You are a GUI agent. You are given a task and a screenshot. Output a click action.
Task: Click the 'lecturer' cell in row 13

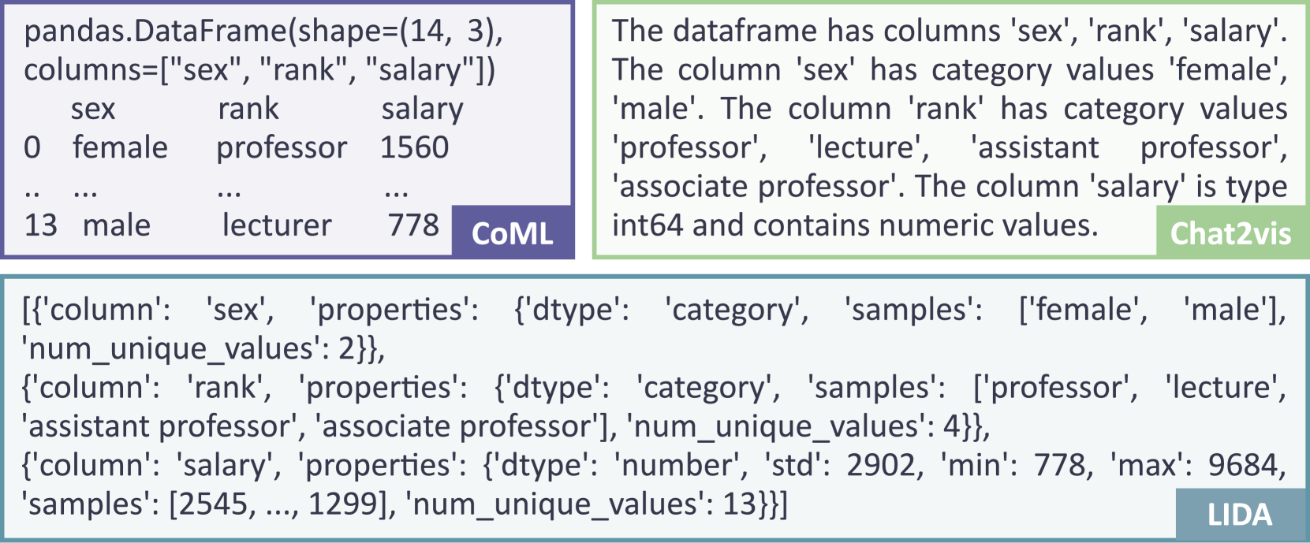[x=277, y=225]
